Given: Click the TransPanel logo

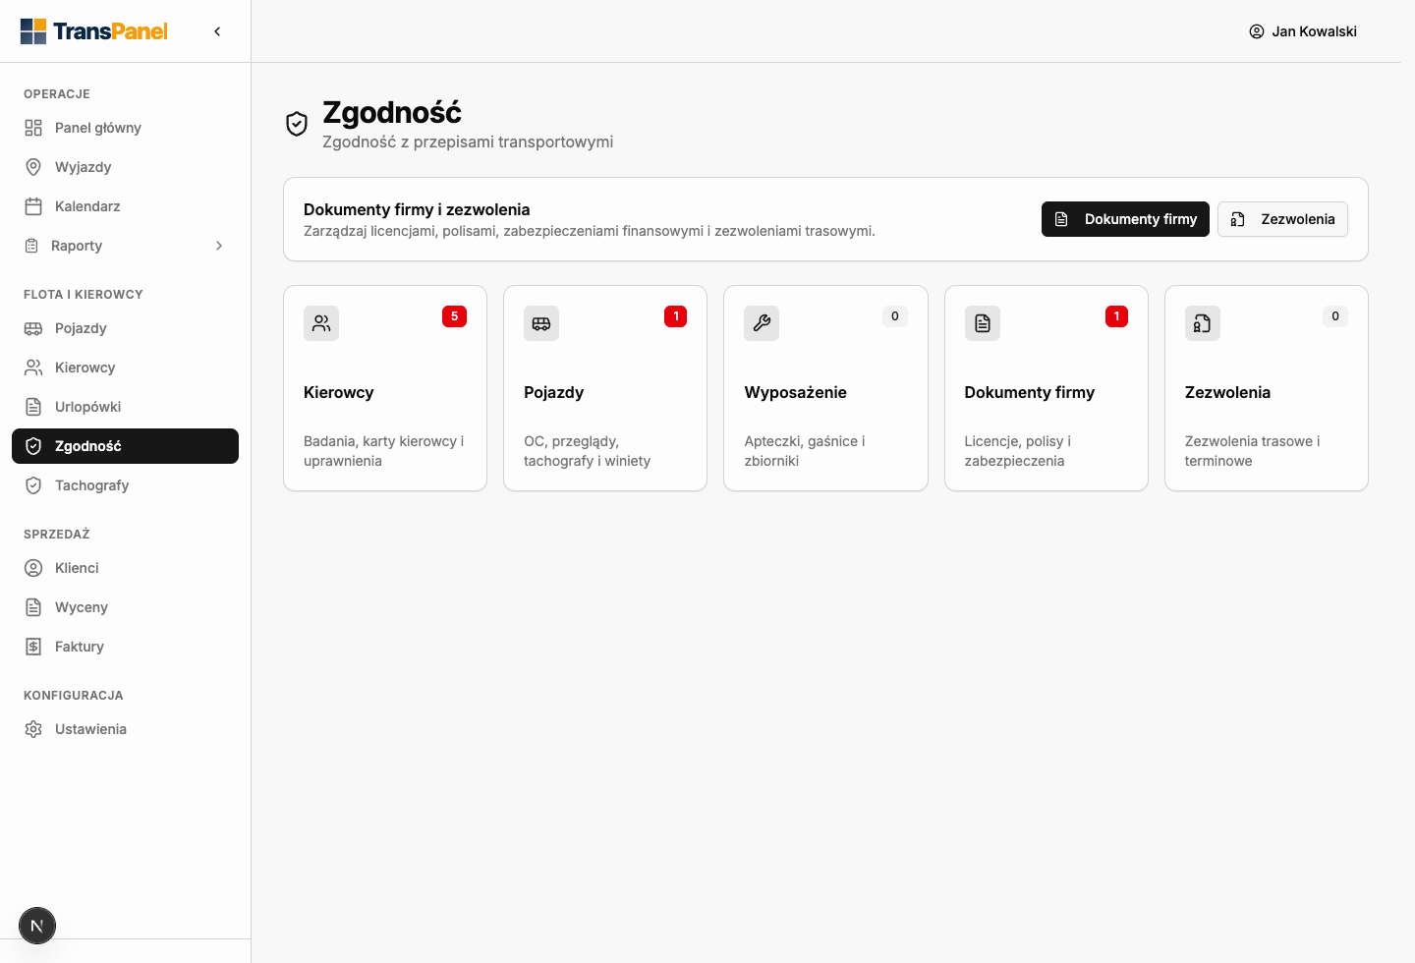Looking at the screenshot, I should coord(94,31).
